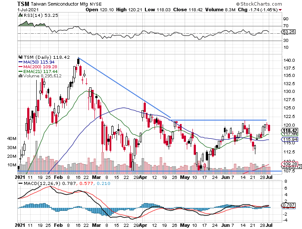The width and height of the screenshot is (302, 229).
Task: Click the 122.5 price axis label
Action: 289,117
